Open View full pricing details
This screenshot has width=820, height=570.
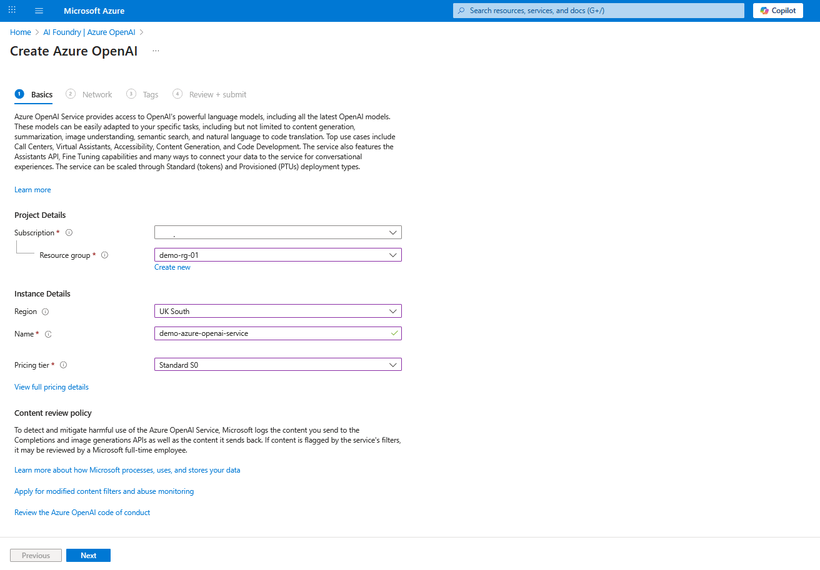[x=51, y=386]
